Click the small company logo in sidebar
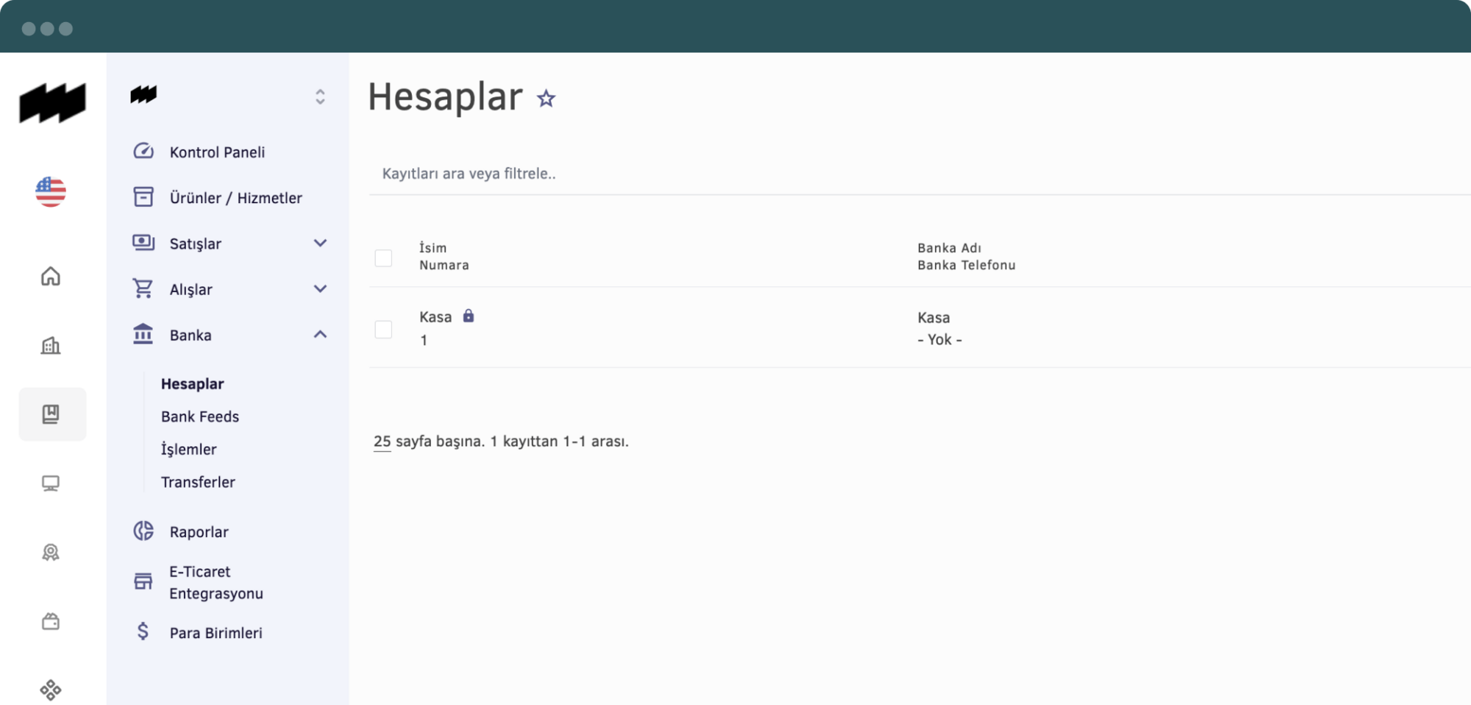Image resolution: width=1471 pixels, height=705 pixels. [143, 95]
